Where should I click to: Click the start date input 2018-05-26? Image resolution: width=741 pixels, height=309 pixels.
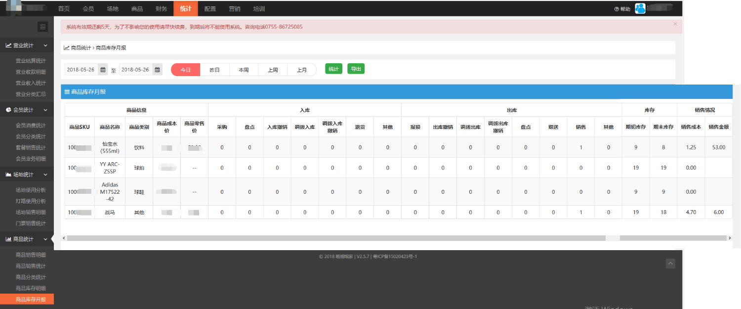point(82,70)
